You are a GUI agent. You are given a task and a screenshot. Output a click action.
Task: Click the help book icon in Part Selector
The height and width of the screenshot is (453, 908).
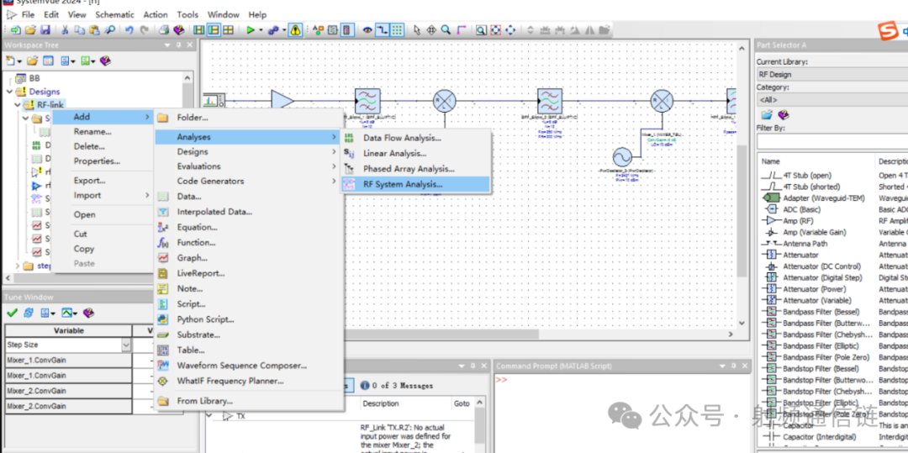pyautogui.click(x=784, y=115)
